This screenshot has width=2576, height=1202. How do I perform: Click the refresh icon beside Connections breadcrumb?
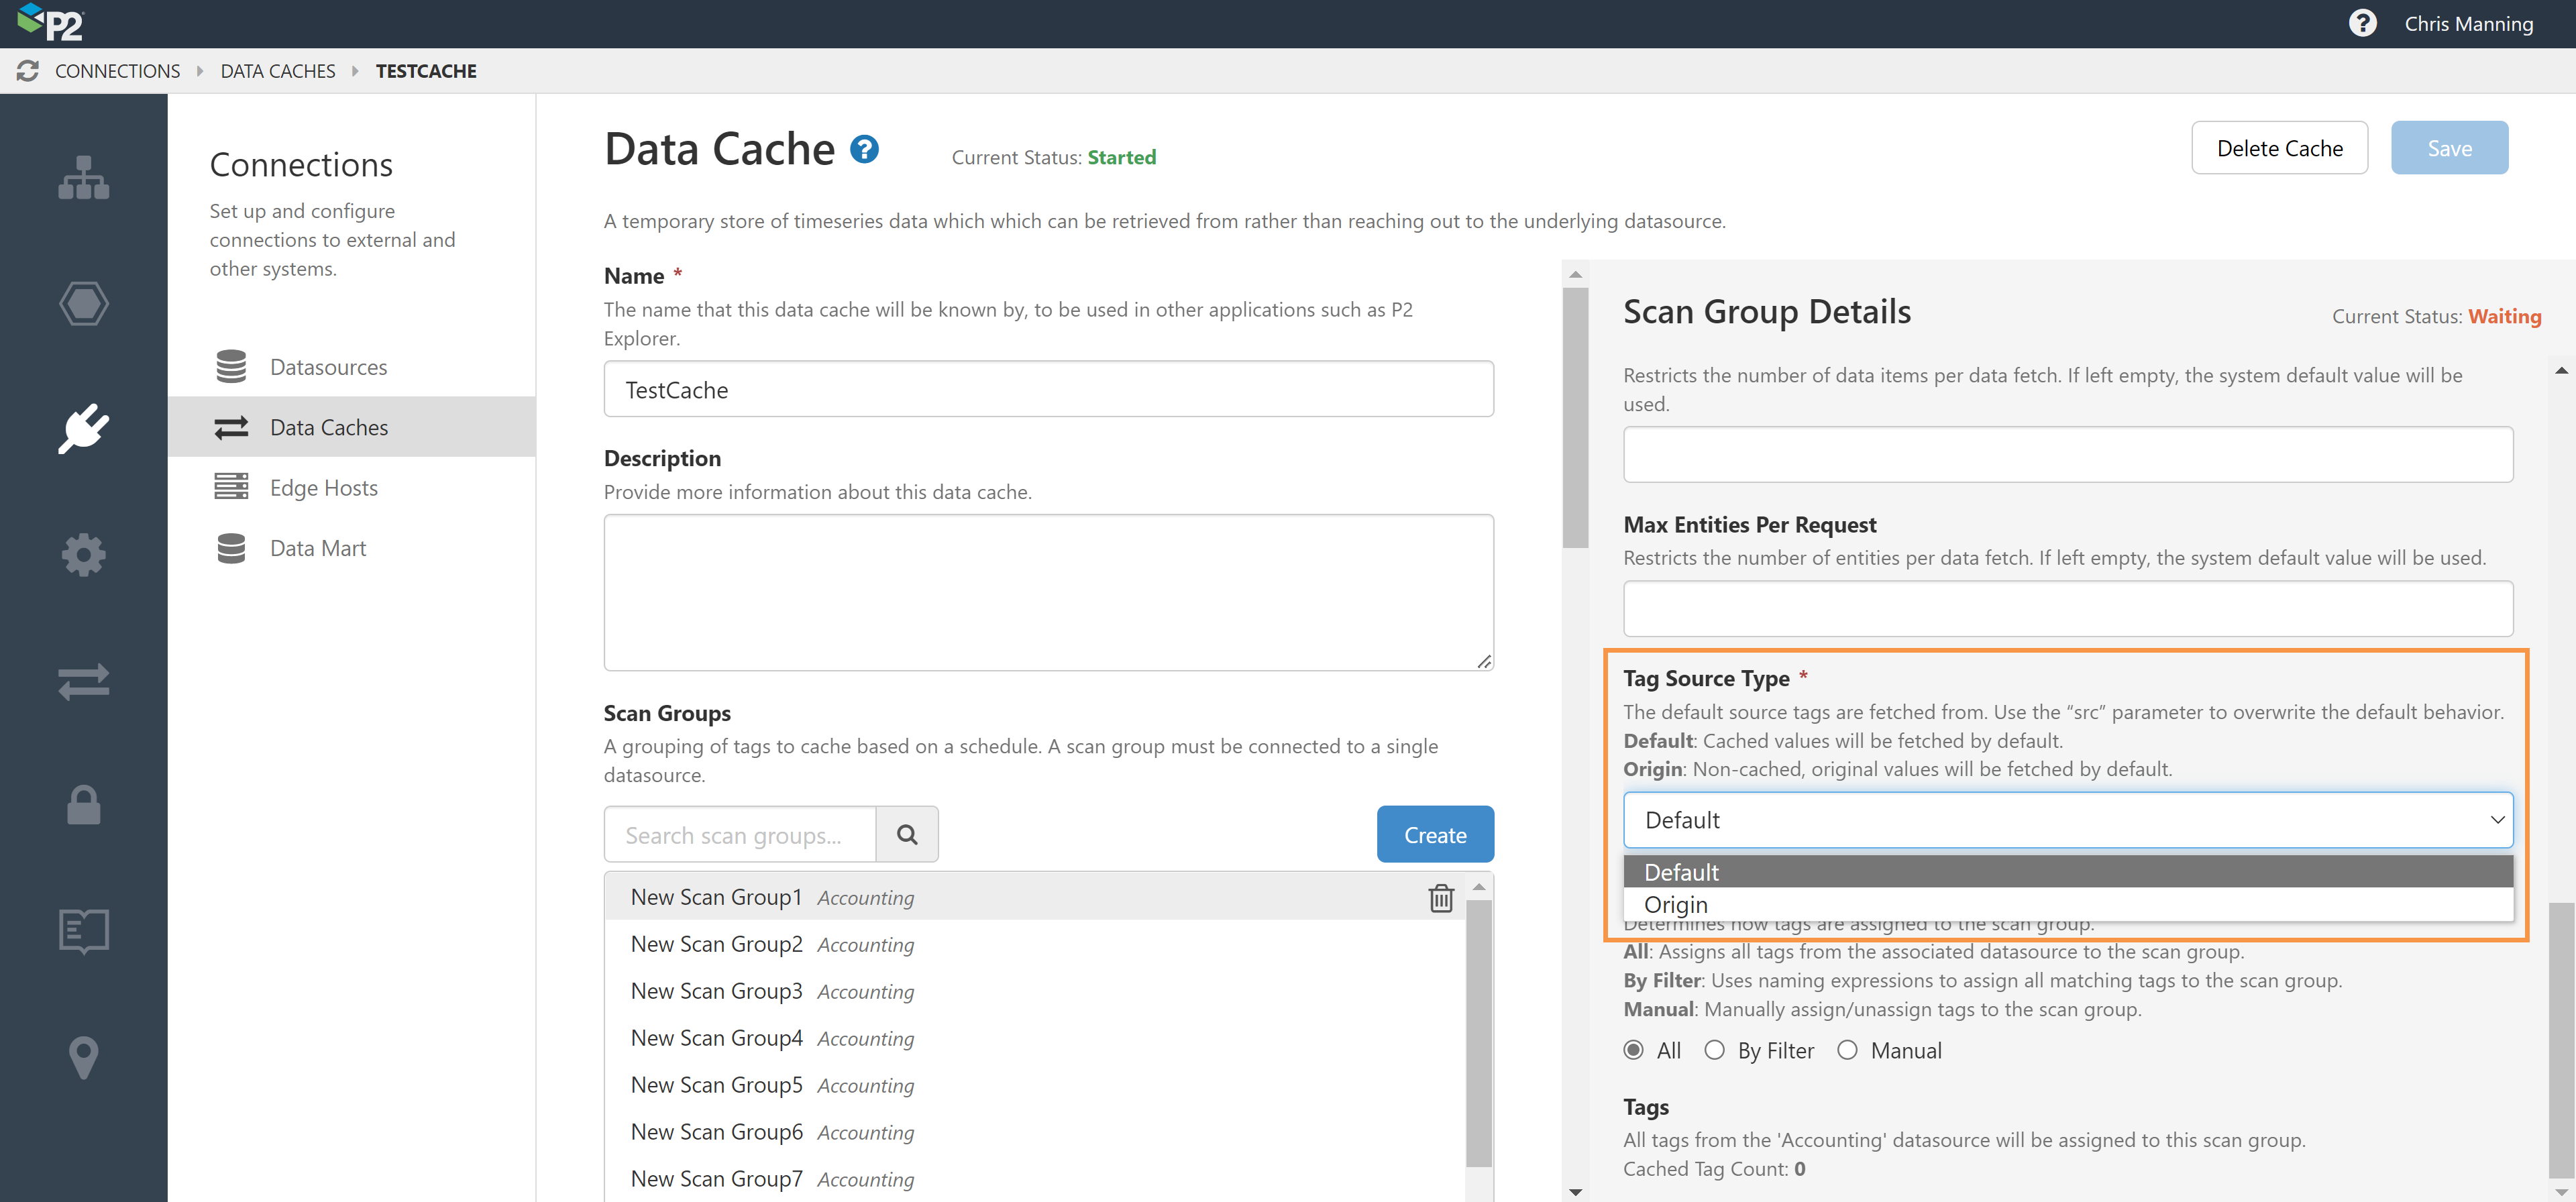pos(28,71)
